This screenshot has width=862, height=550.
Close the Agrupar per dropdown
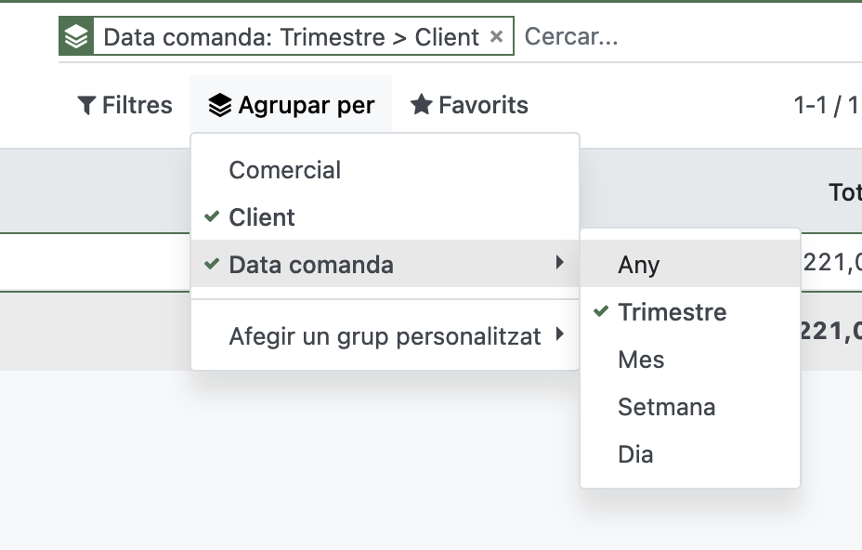tap(292, 105)
